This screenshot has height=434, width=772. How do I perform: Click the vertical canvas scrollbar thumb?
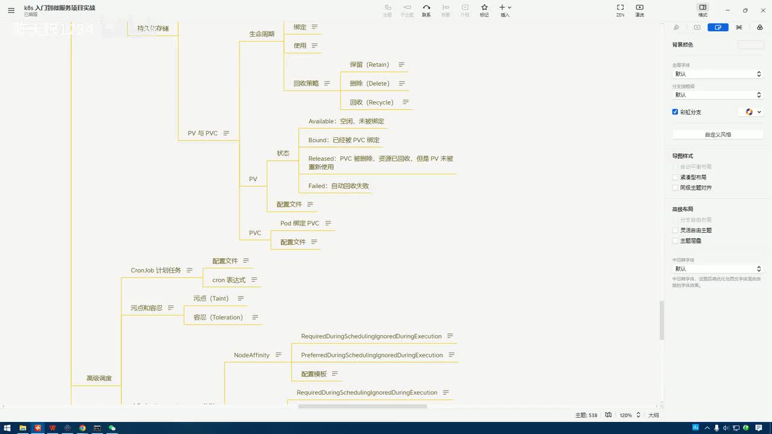[x=662, y=319]
